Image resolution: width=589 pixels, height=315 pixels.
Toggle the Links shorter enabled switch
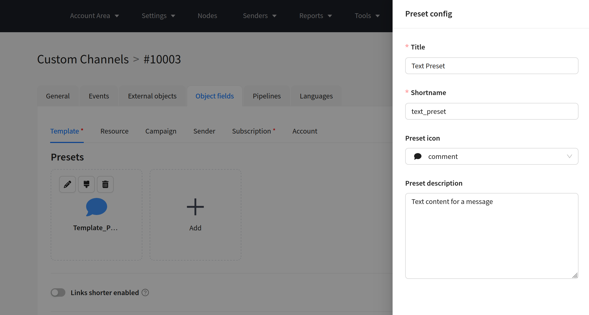click(x=58, y=292)
